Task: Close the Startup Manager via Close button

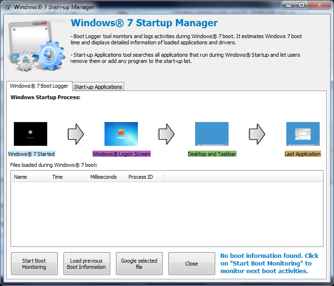Action: click(x=191, y=264)
